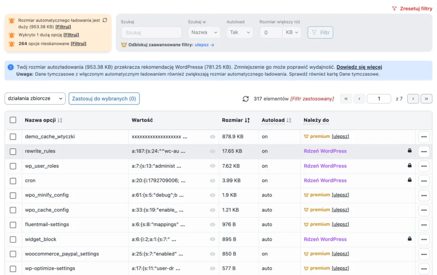Click the refresh icon next to 317 elementów
The image size is (437, 275).
tap(245, 99)
